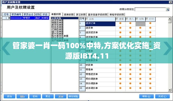Toggle 录入 permission dot for 进货退货单

click(130, 32)
